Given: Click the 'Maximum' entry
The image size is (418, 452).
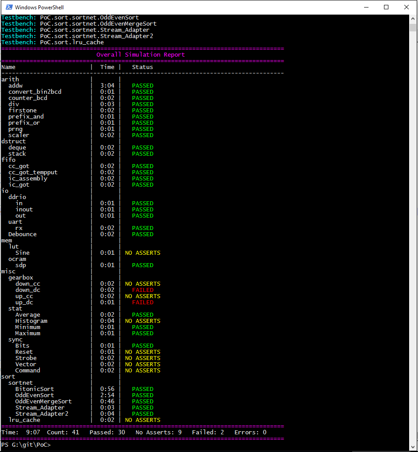Looking at the screenshot, I should 28,333.
